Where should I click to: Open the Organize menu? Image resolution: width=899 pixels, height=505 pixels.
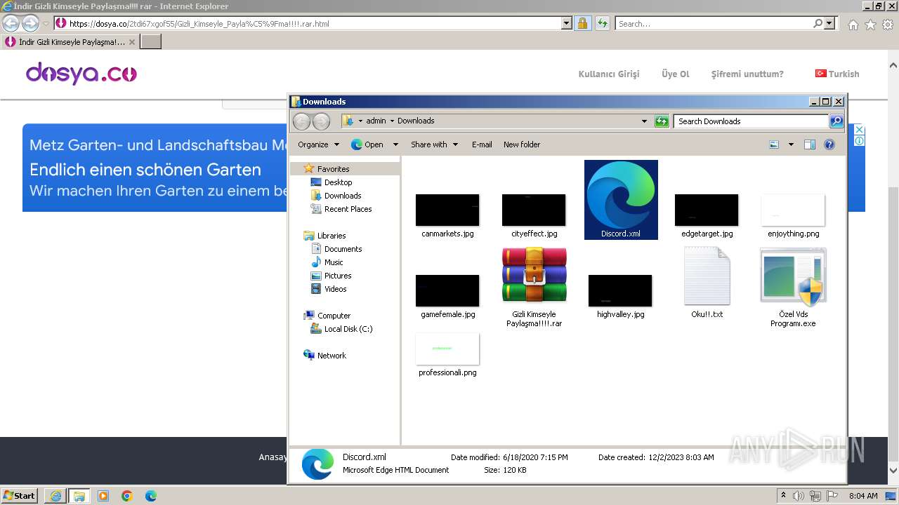318,144
